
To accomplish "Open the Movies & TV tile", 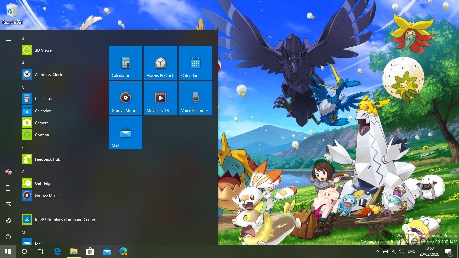I will click(161, 98).
